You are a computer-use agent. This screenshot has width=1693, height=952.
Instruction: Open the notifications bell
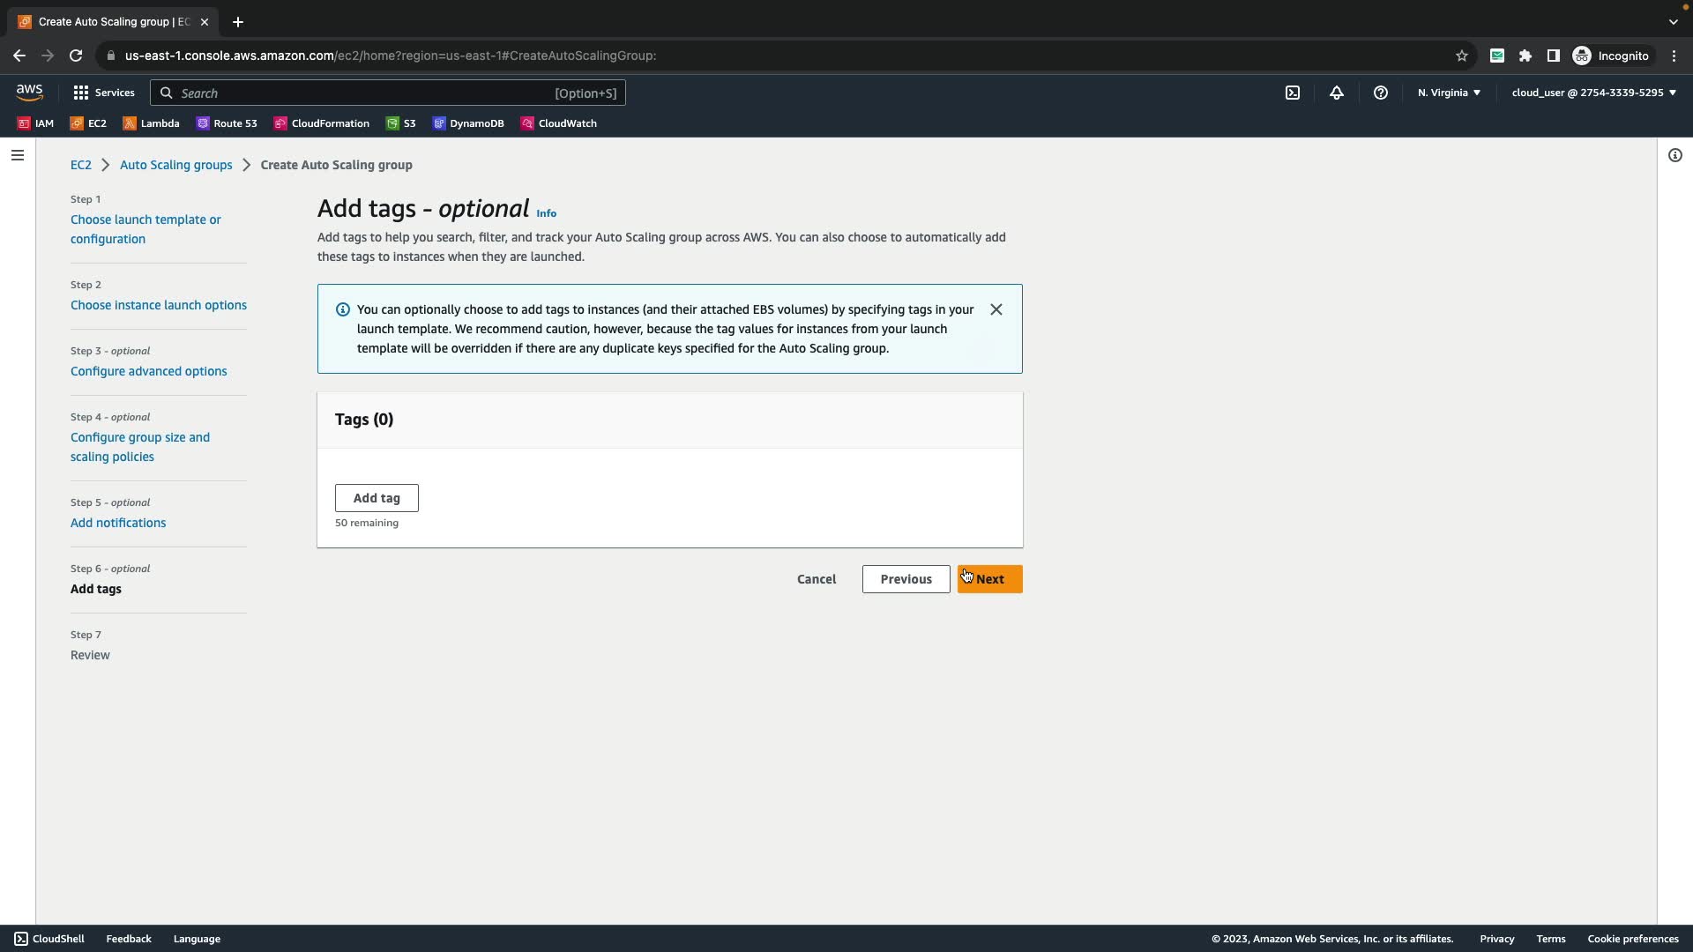[x=1337, y=93]
